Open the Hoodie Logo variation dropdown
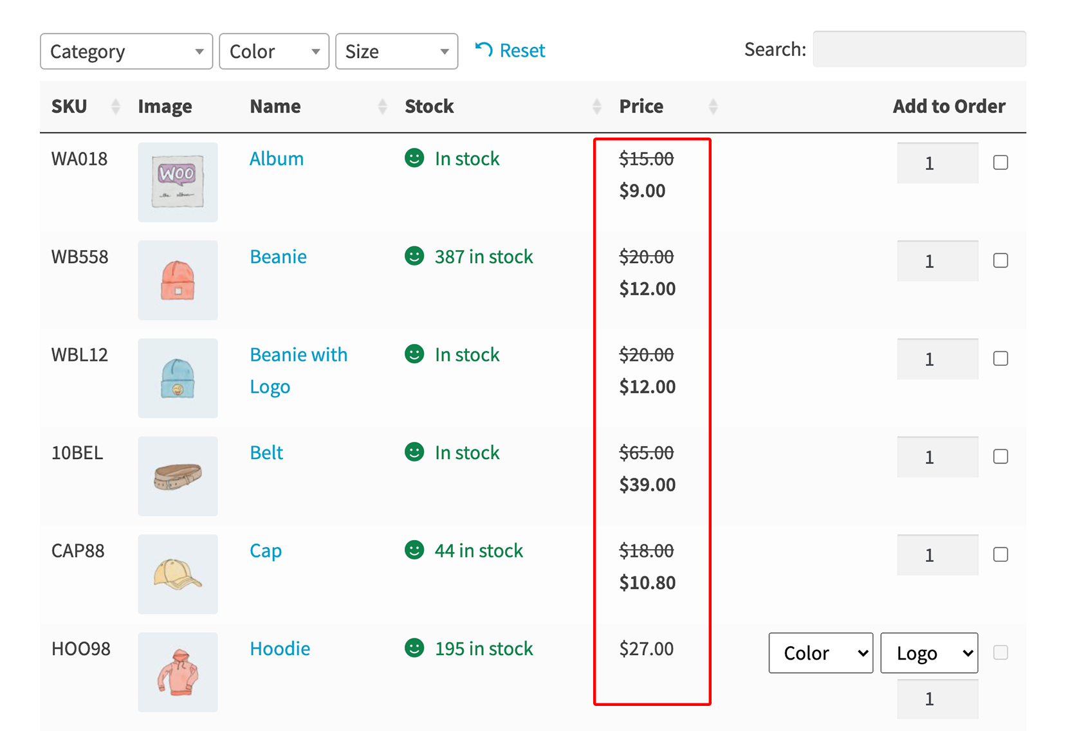This screenshot has width=1068, height=731. click(929, 653)
